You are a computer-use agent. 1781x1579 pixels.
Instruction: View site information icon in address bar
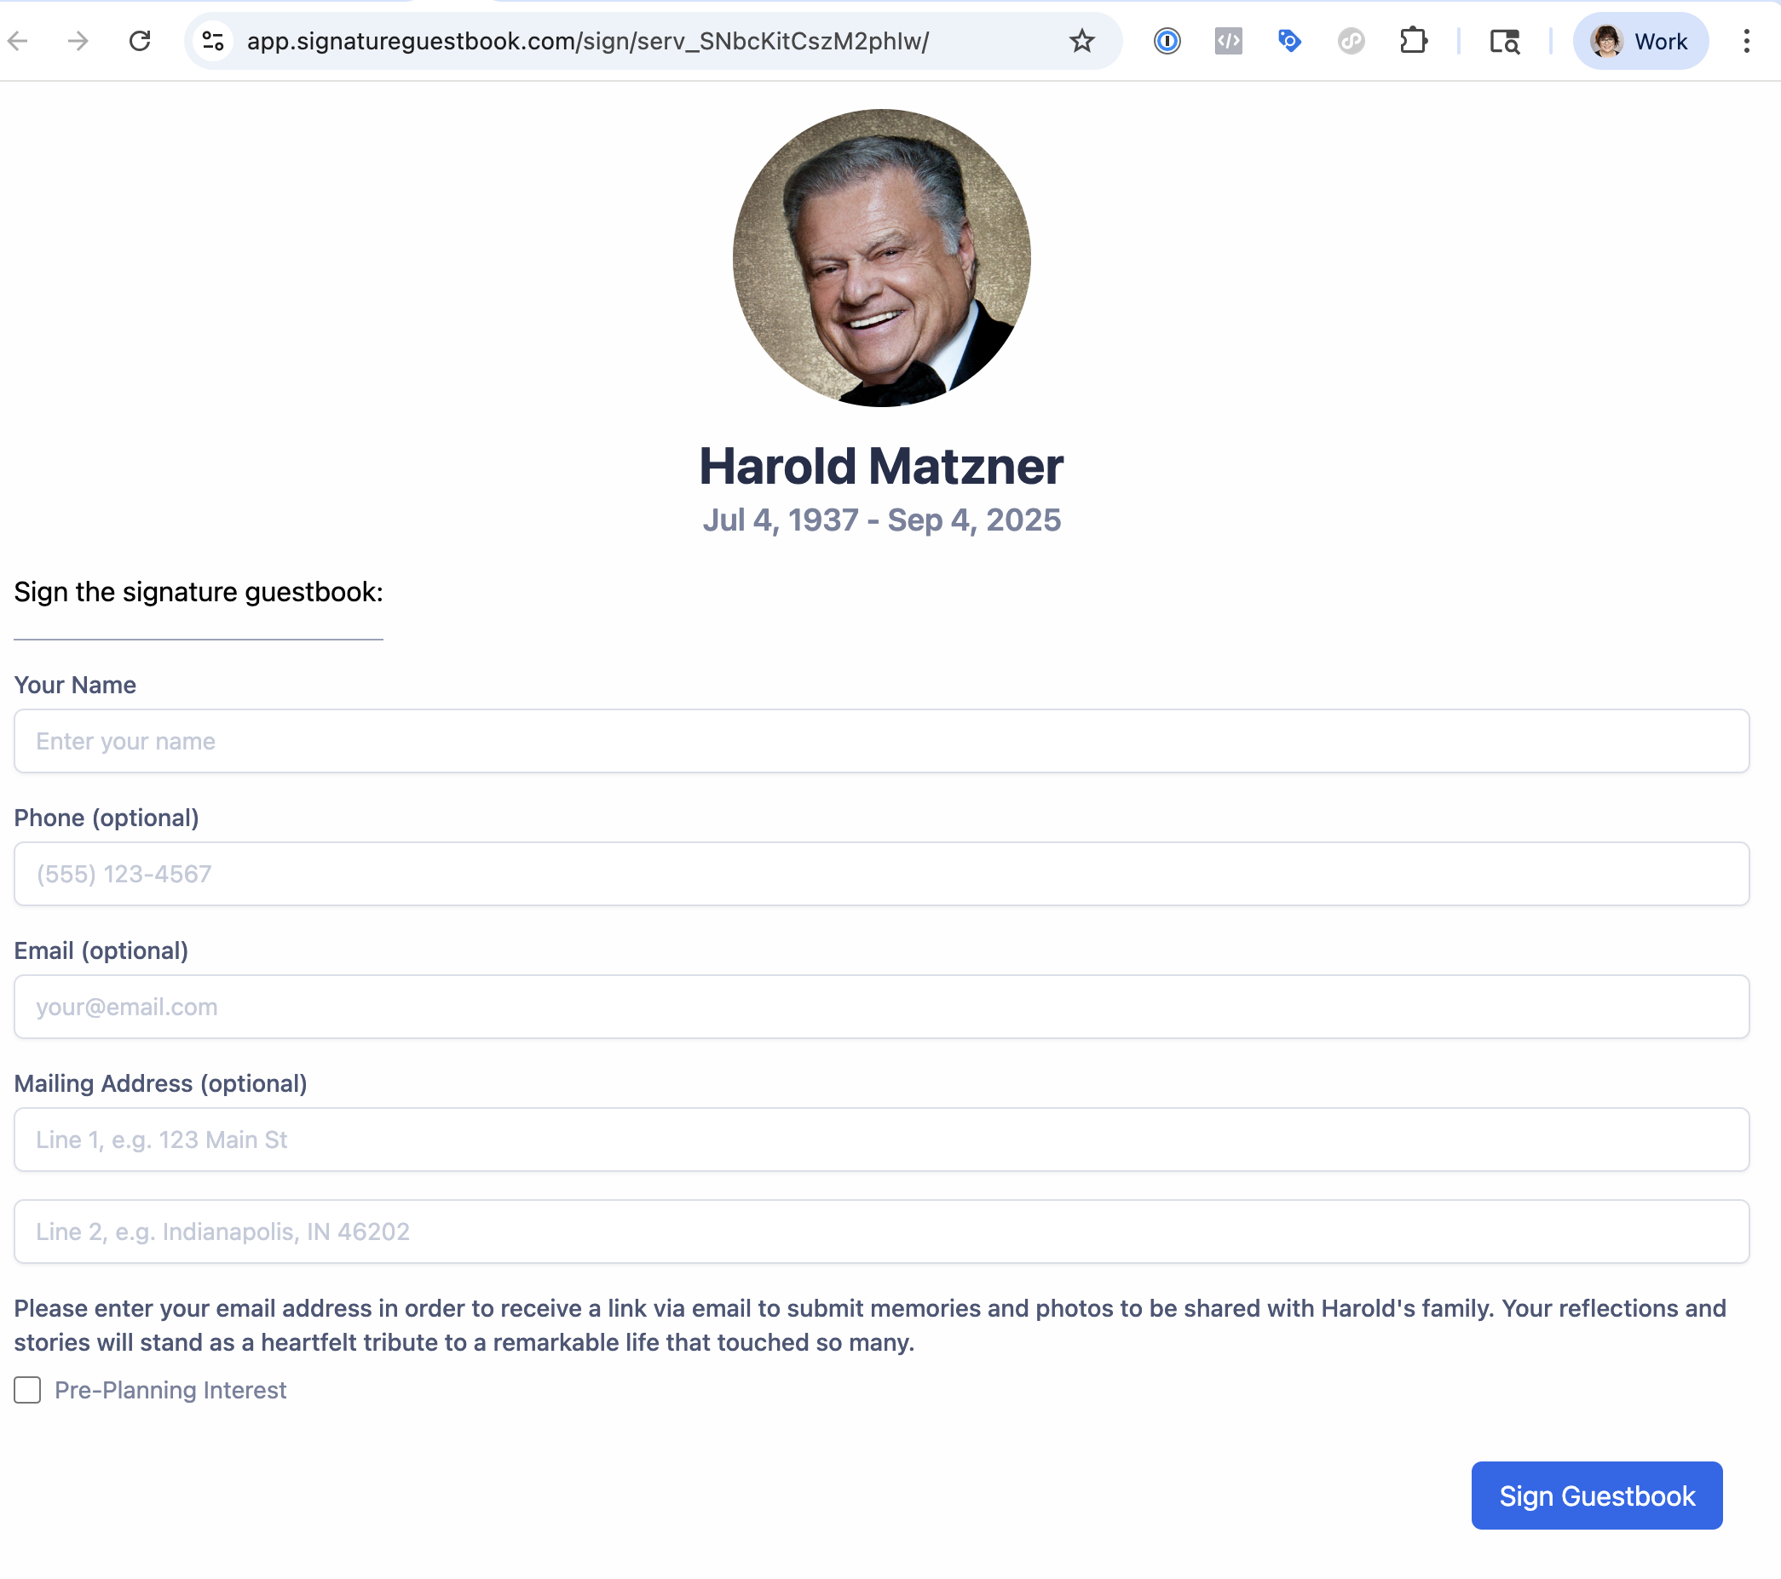pos(212,41)
